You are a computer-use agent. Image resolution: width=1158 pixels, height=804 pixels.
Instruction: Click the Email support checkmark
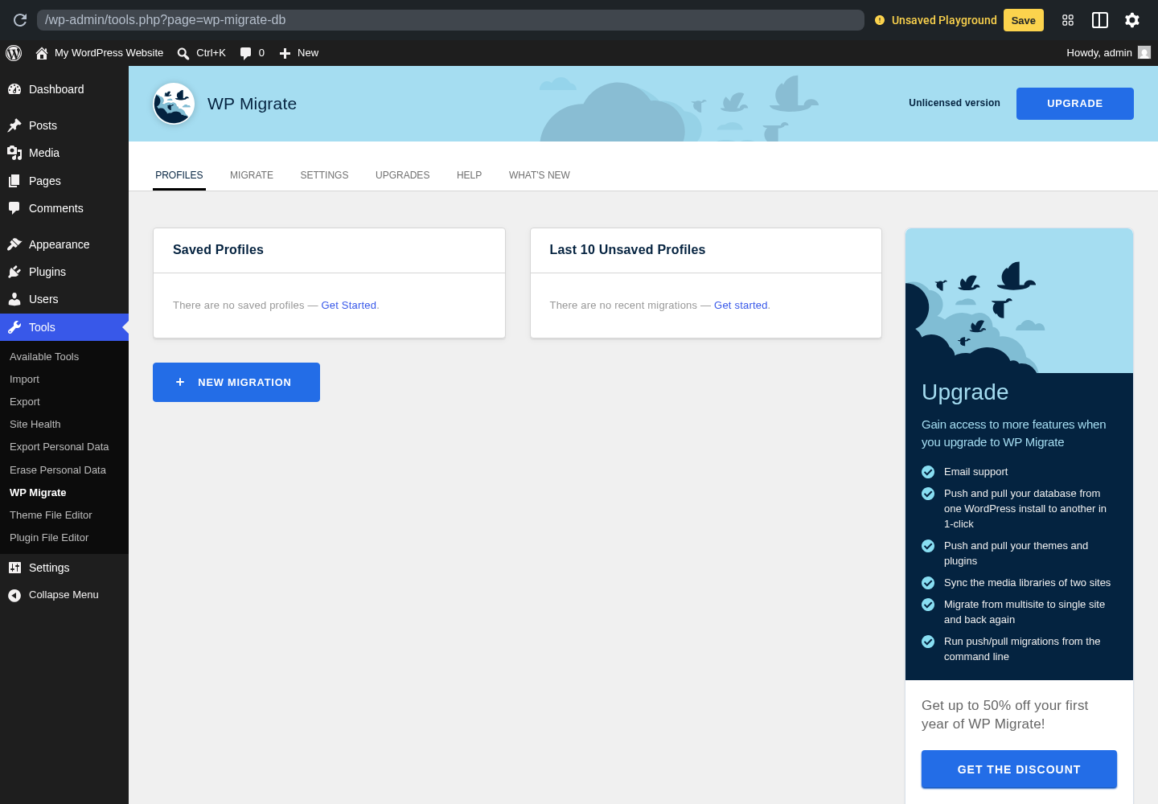coord(928,472)
